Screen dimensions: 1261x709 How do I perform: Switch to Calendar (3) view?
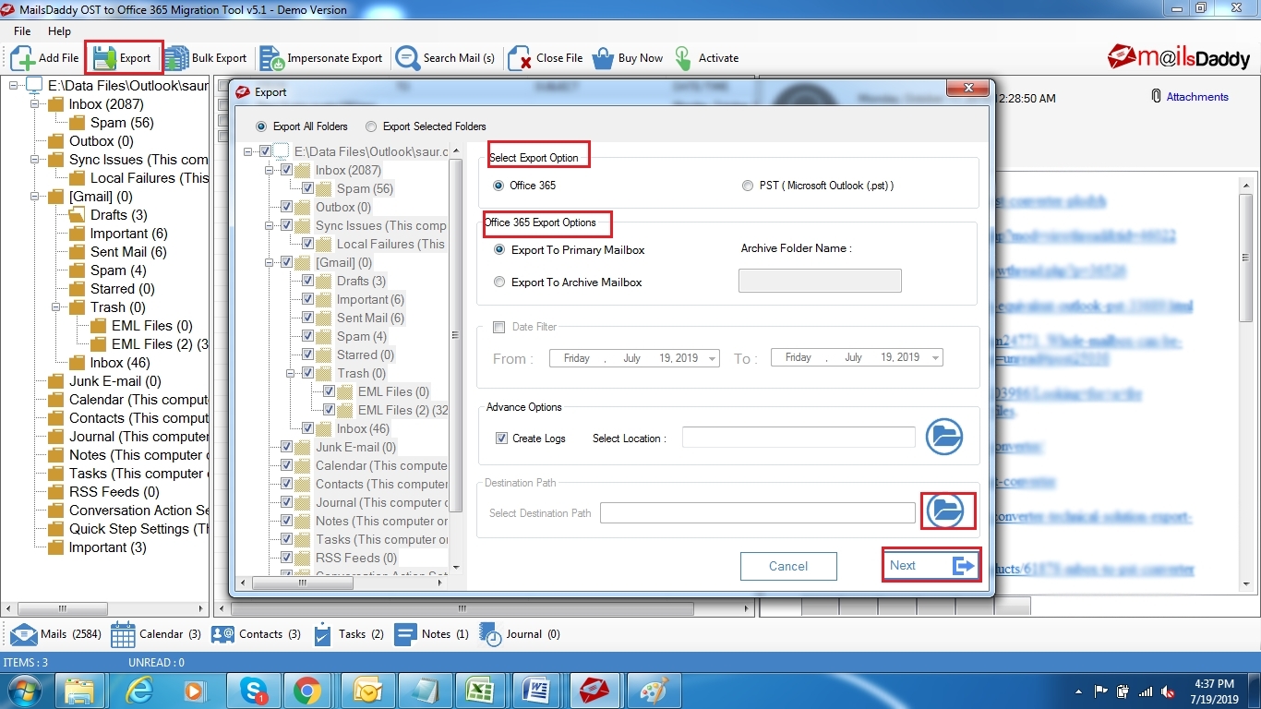point(156,634)
